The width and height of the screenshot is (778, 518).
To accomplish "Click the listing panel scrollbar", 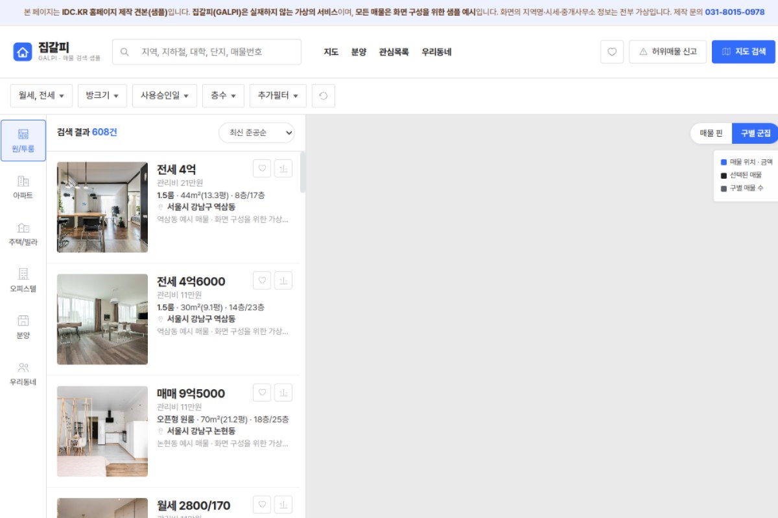I will pos(303,172).
